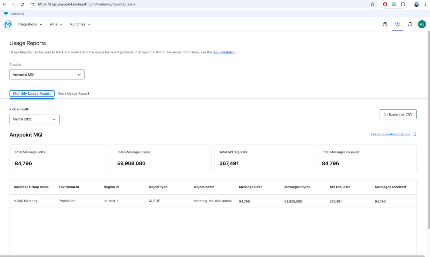This screenshot has height=257, width=430.
Task: Open the browser extensions puzzle icon
Action: pos(403,4)
